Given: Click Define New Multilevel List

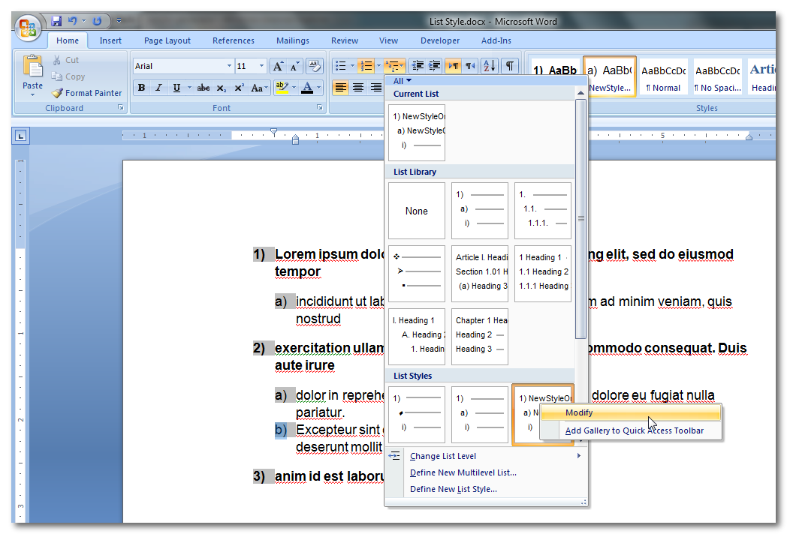Looking at the screenshot, I should tap(463, 472).
